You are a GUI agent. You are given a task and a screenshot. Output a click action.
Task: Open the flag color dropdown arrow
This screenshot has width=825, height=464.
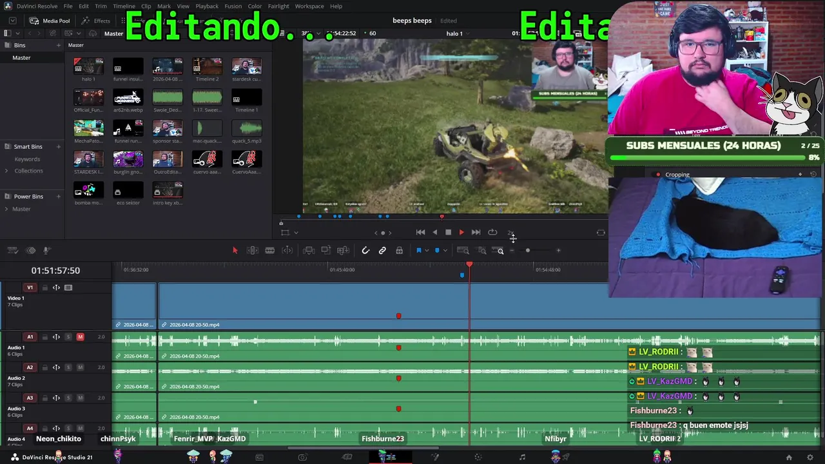coord(427,251)
